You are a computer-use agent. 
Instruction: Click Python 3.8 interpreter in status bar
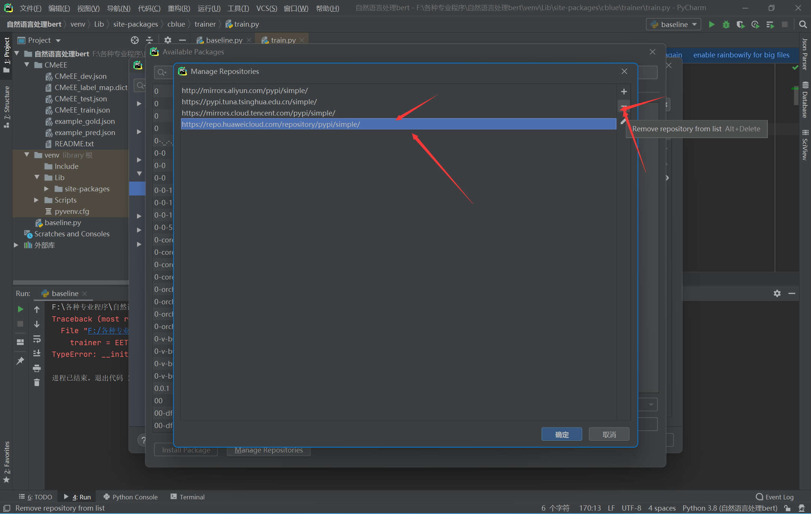click(730, 508)
